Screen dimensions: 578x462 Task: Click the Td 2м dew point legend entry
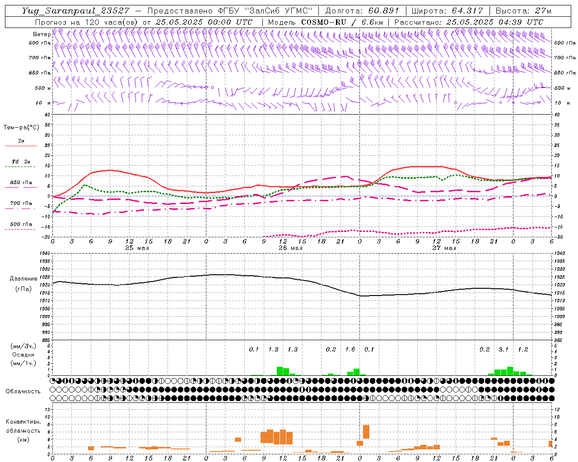pos(21,162)
